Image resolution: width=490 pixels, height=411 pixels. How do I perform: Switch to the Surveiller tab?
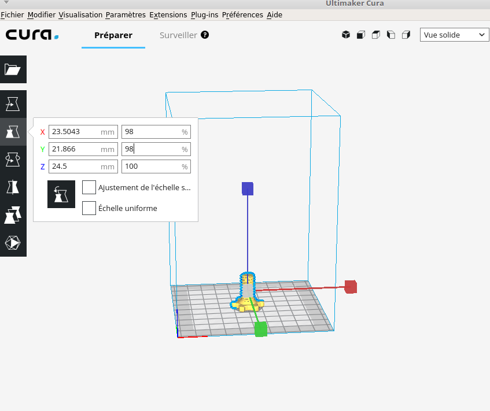click(x=178, y=35)
